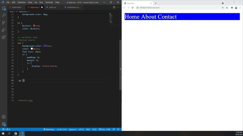Viewport: 243px width, 136px height.
Task: Reload the page in Chrome
Action: click(133, 8)
